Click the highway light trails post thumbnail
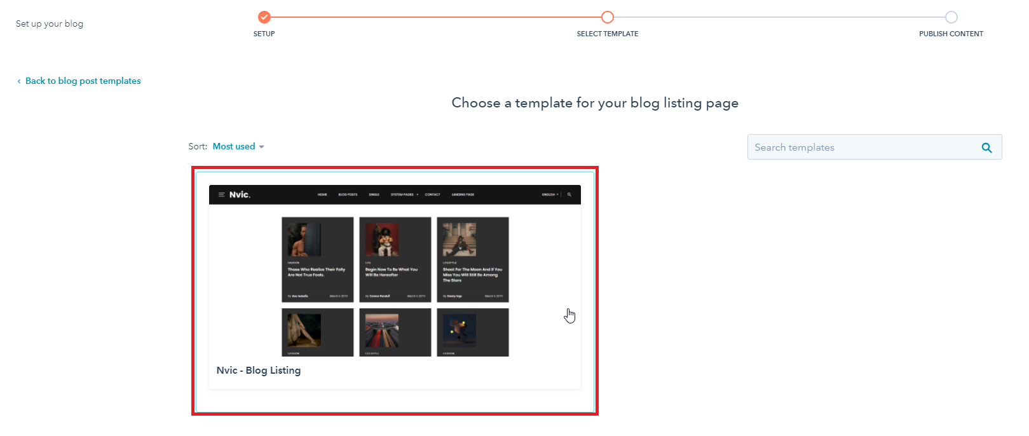 coord(382,330)
